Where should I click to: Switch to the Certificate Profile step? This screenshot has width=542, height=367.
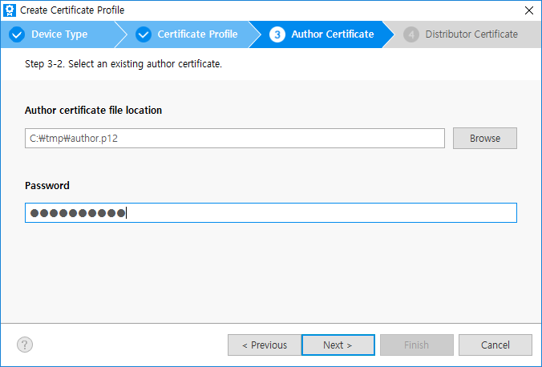coord(197,34)
